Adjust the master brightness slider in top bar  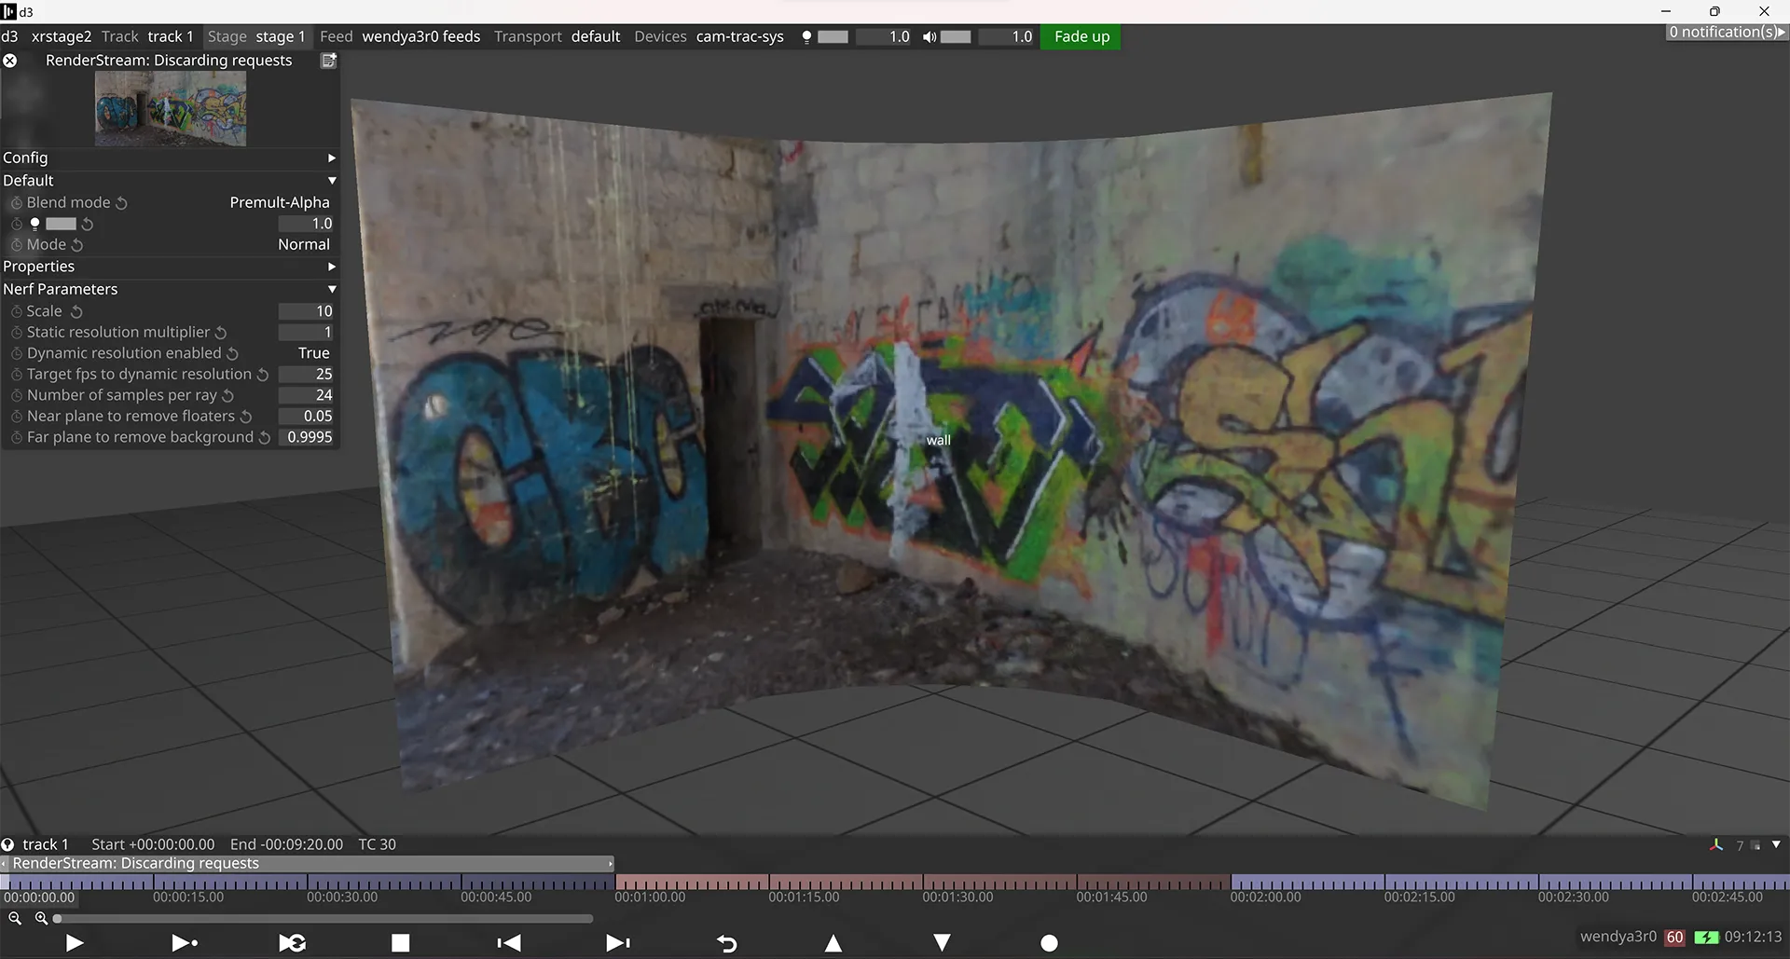click(833, 36)
